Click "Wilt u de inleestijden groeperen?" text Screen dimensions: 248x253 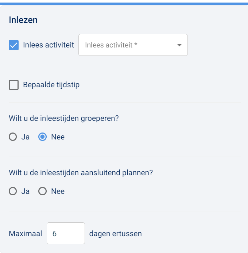click(x=64, y=118)
